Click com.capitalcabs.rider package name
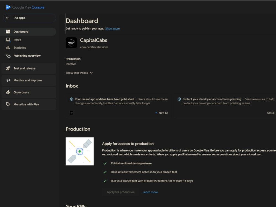276x207 pixels. tap(94, 47)
